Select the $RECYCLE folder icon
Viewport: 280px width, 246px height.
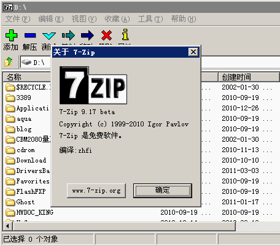[x=10, y=87]
